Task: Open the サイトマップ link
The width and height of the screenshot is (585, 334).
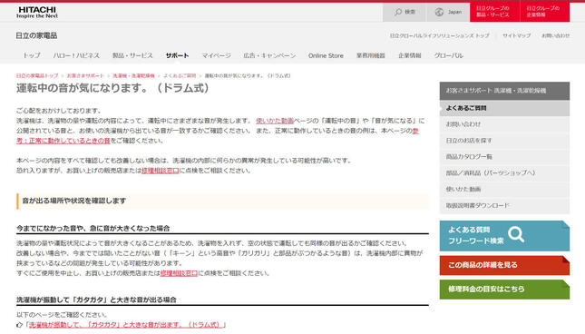Action: (x=516, y=35)
